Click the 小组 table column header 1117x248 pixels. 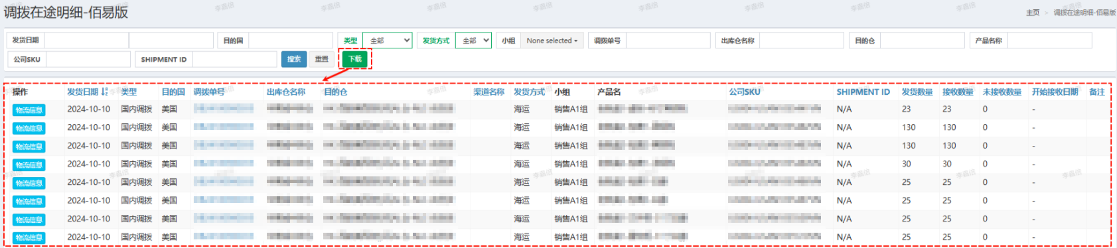point(562,92)
